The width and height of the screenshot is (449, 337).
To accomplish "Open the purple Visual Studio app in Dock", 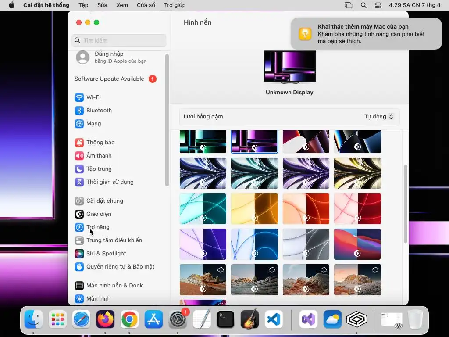I will click(308, 319).
